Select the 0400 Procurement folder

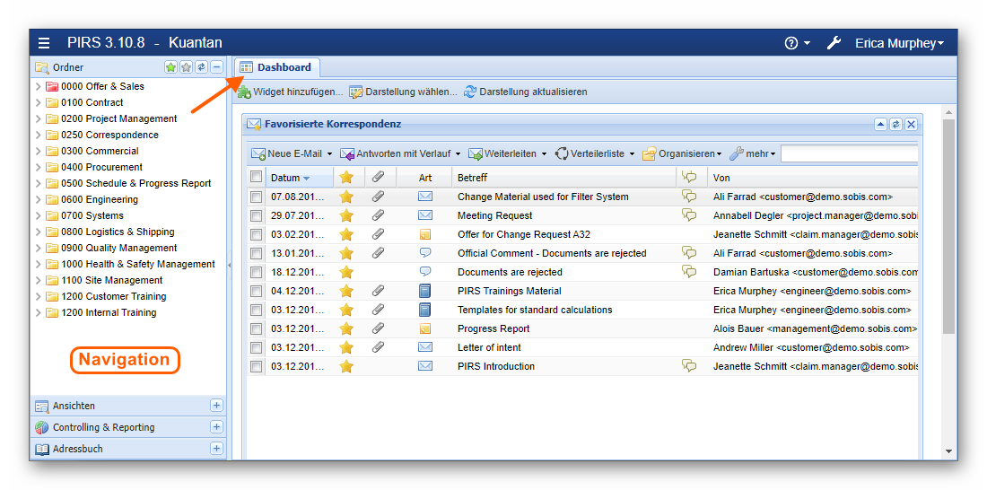click(101, 167)
